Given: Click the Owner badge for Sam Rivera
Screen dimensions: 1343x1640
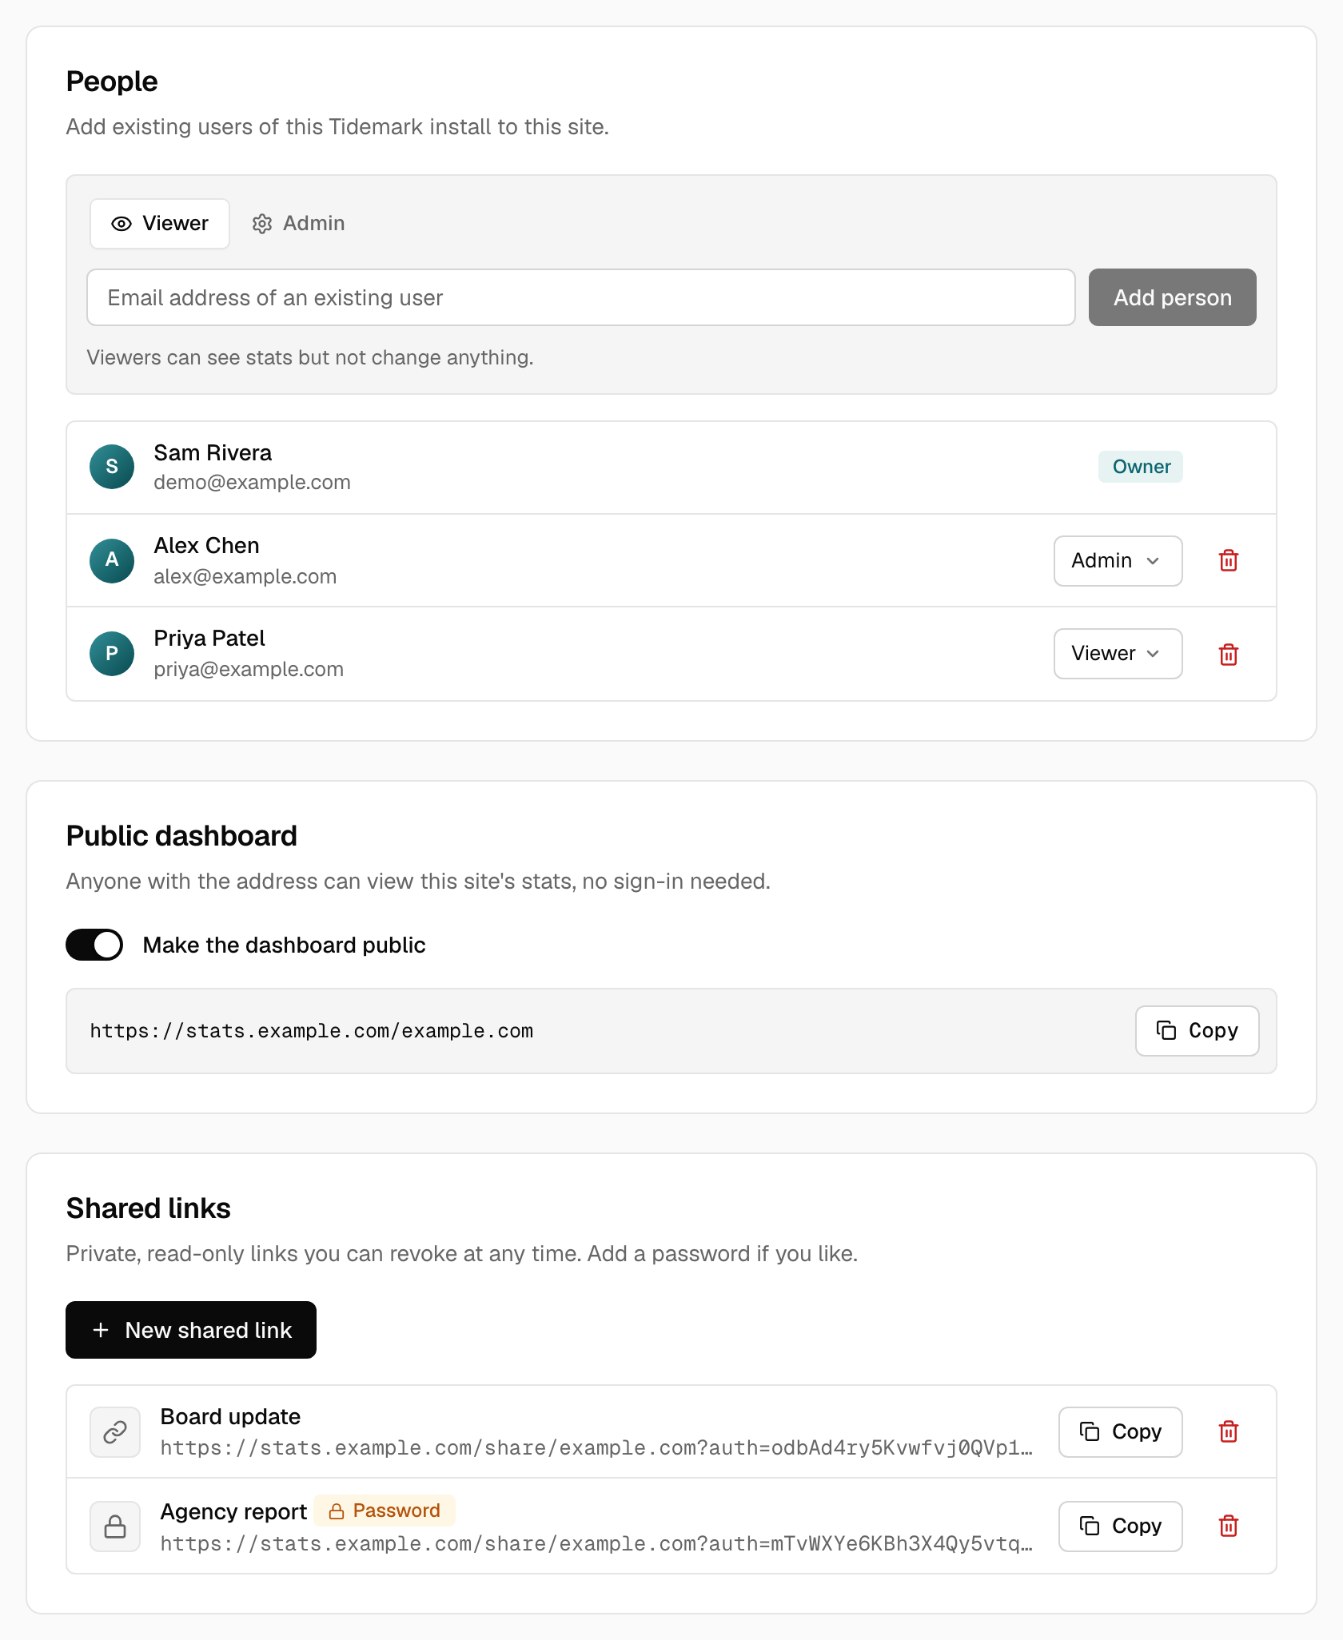Looking at the screenshot, I should coord(1141,467).
